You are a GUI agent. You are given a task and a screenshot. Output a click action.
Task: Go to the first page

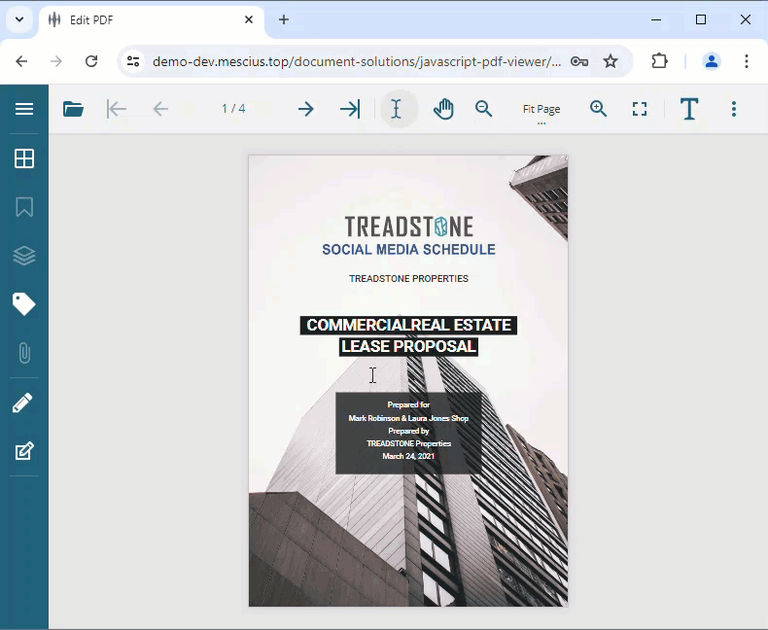tap(117, 109)
